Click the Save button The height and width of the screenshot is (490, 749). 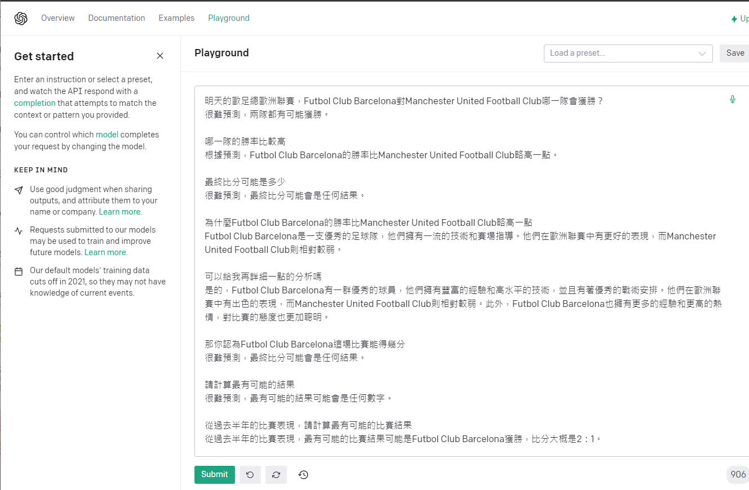(735, 53)
